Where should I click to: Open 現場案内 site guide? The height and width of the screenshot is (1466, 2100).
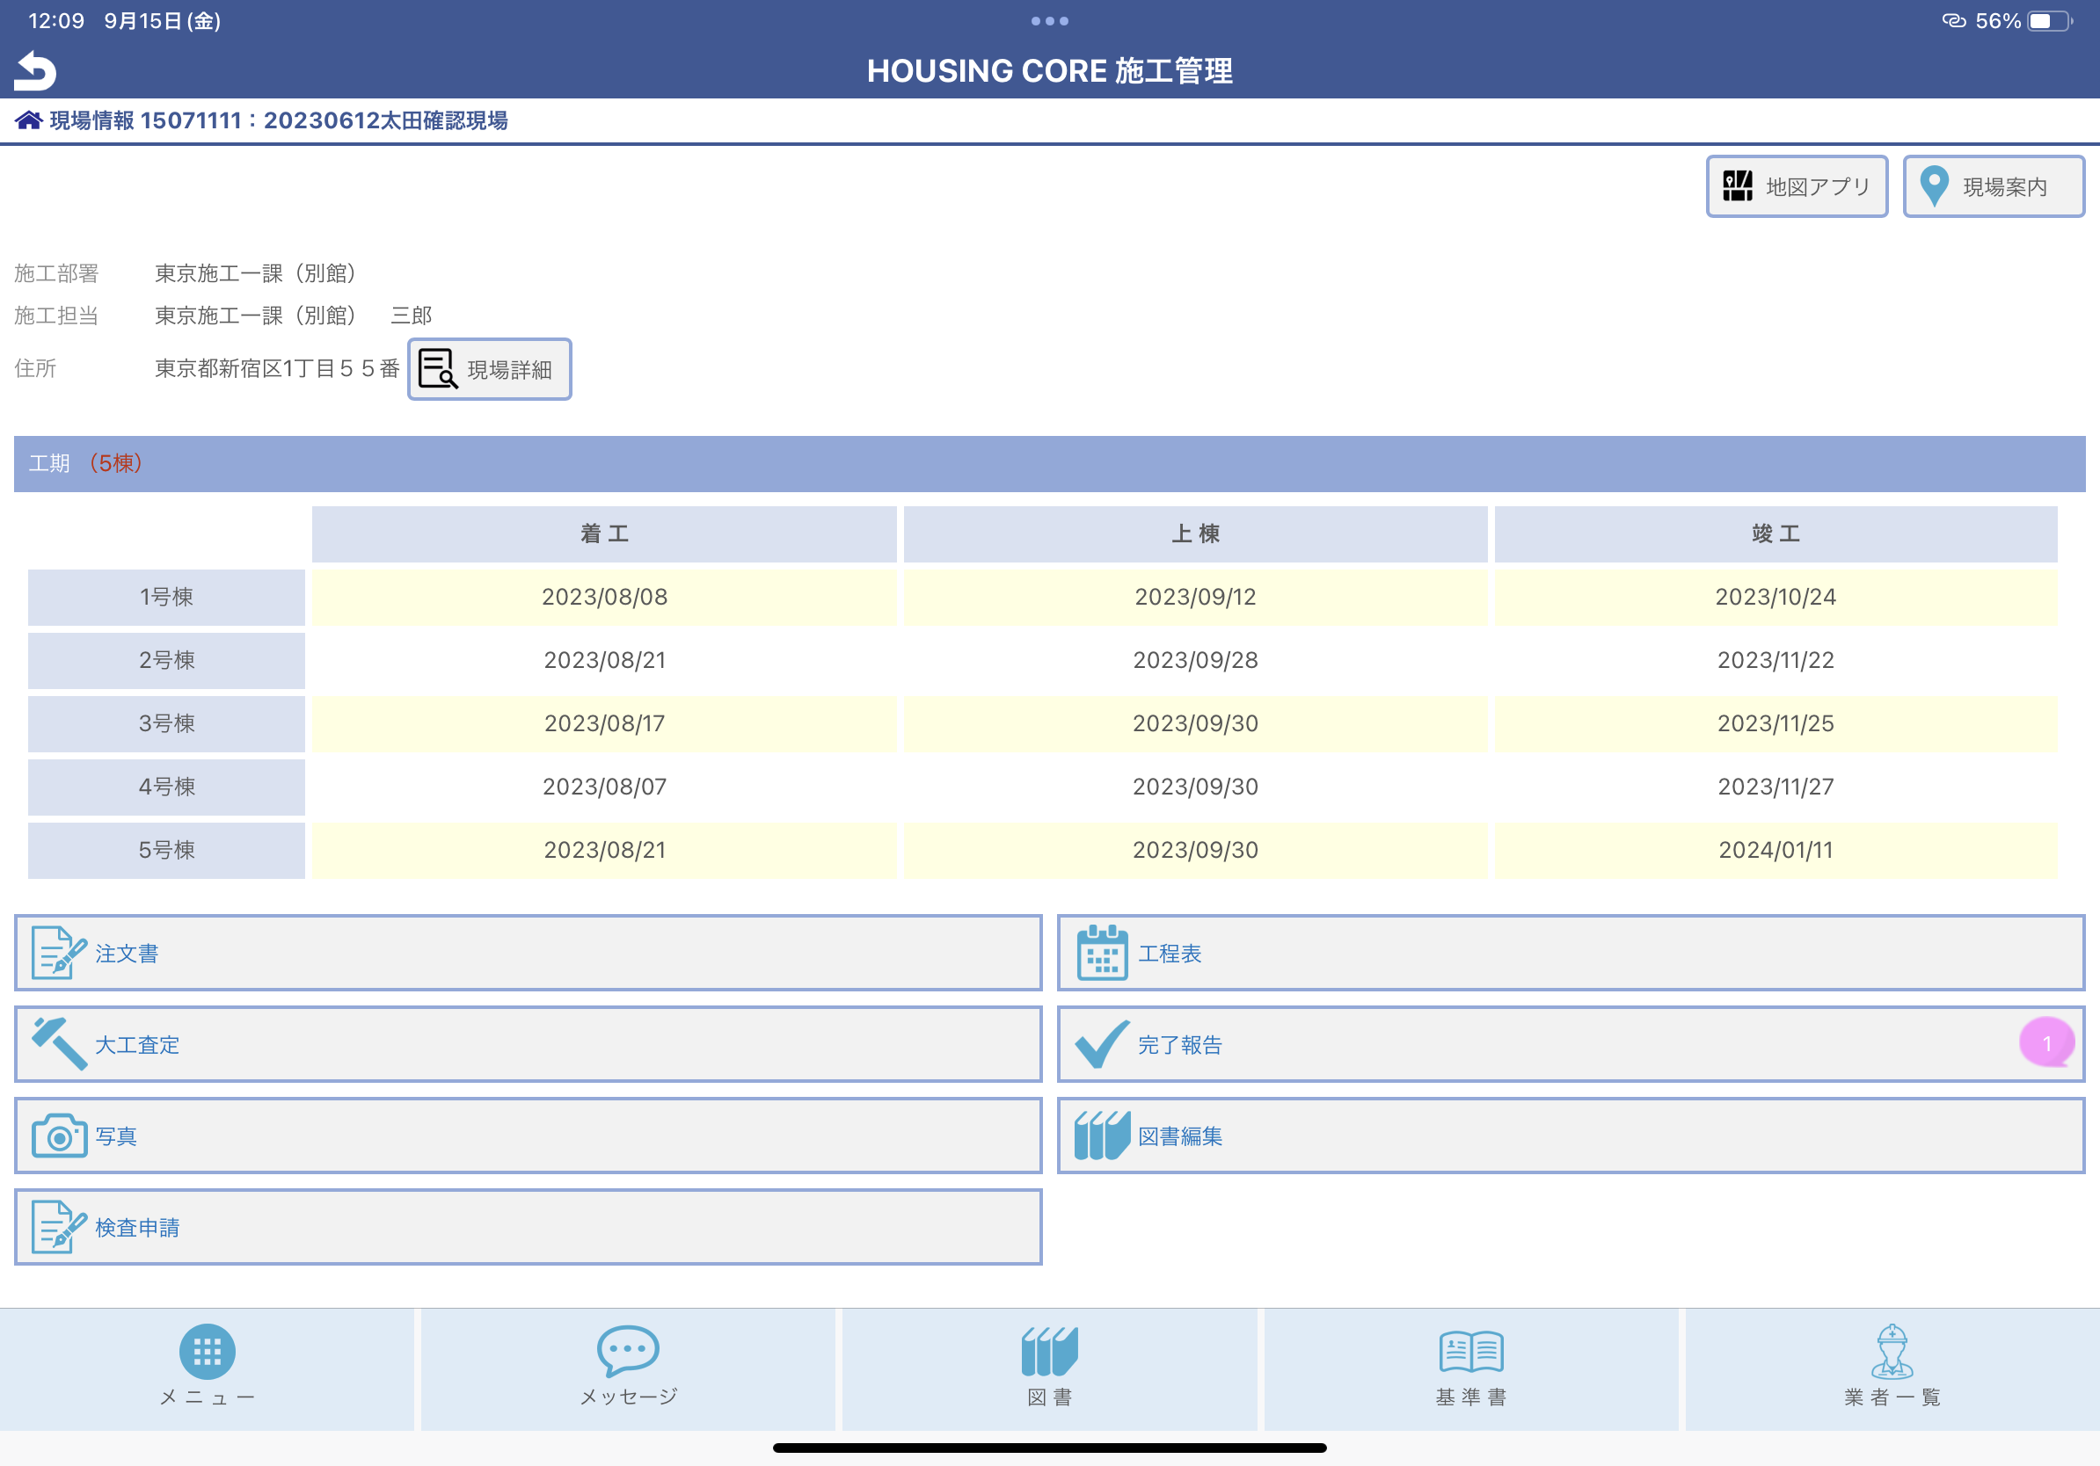tap(1994, 185)
